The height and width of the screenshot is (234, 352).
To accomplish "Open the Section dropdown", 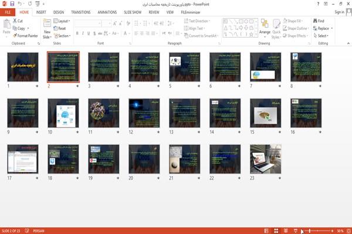I will click(62, 36).
